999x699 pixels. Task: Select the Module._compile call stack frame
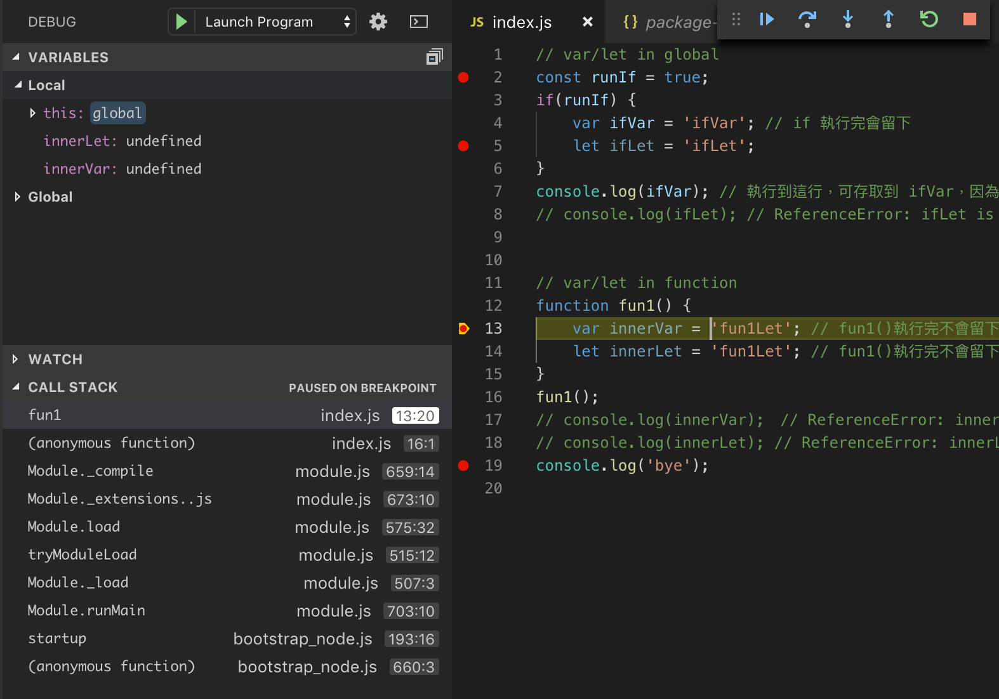point(91,471)
